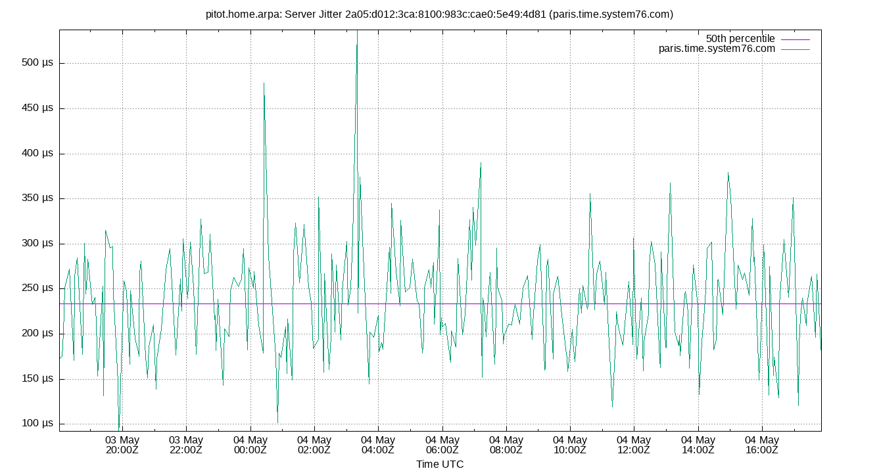Click the '350 µs' y-axis label
Viewport: 881px width, 473px height.
pos(37,198)
